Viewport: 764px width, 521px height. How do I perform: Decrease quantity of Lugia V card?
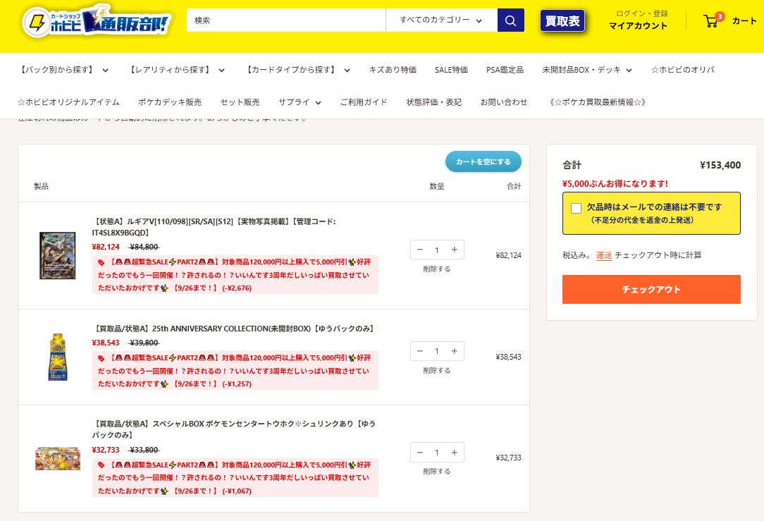tap(420, 250)
